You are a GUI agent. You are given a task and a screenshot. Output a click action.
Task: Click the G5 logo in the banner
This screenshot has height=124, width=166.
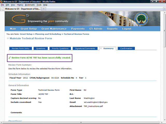pyautogui.click(x=20, y=19)
